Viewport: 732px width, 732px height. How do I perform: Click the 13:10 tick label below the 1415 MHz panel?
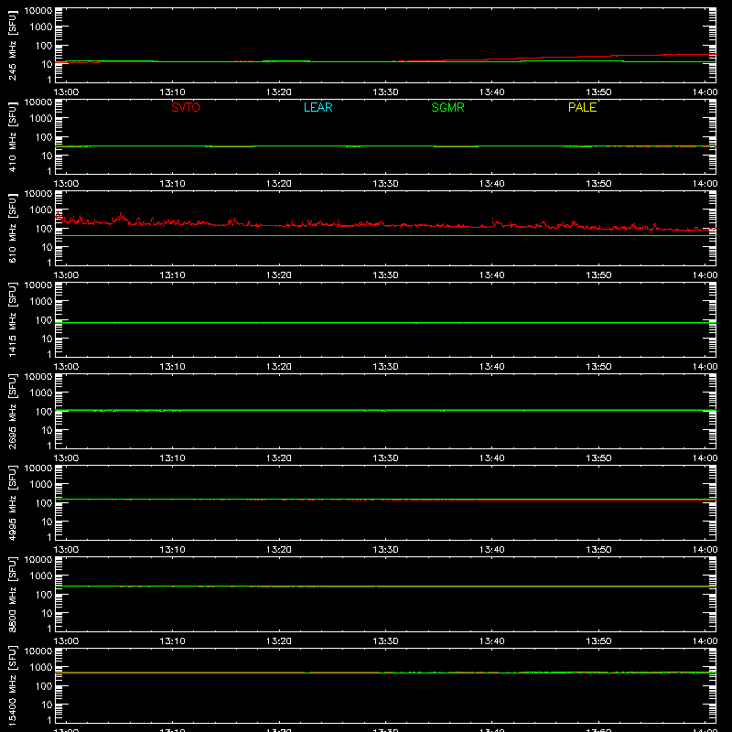pos(172,367)
